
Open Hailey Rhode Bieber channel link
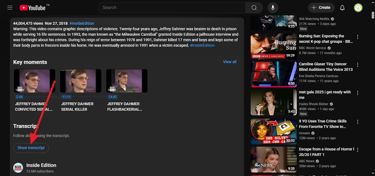pos(314,104)
